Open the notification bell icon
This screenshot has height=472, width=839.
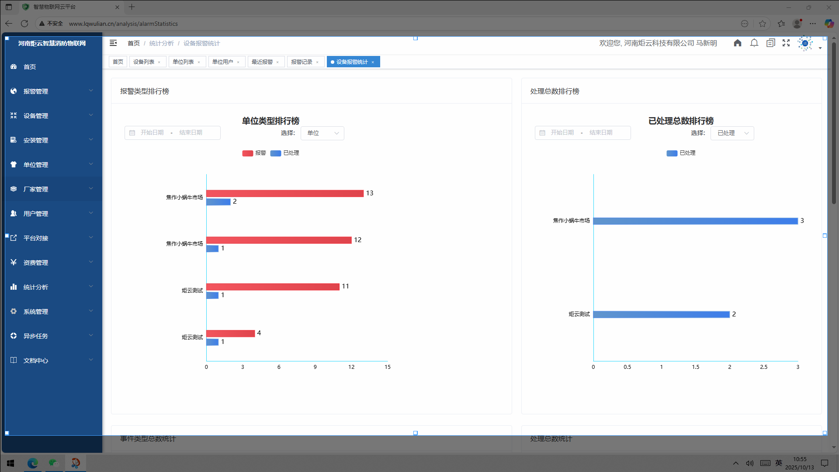click(754, 43)
